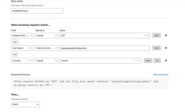Click And button on Request Method row
This screenshot has height=112, width=185.
point(157,35)
